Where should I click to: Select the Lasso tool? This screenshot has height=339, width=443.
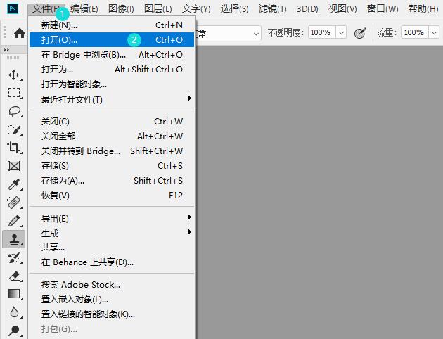tap(14, 111)
